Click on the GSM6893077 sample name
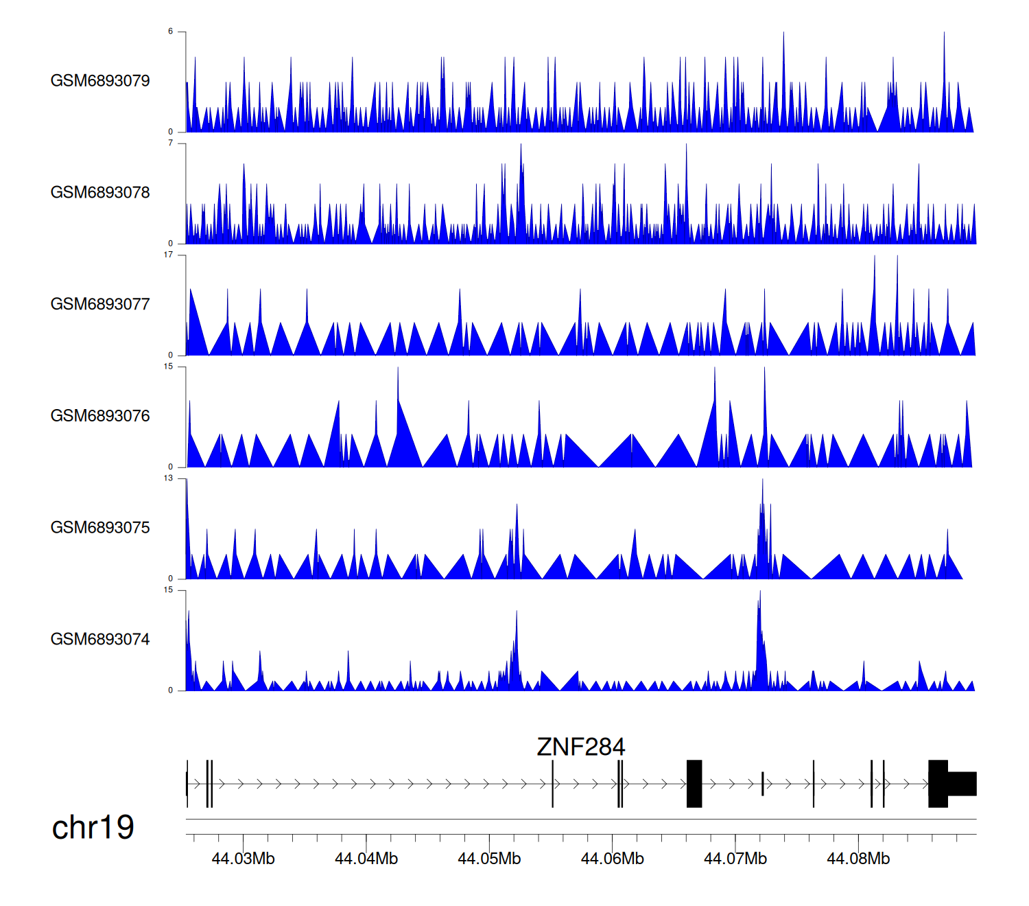 pyautogui.click(x=100, y=305)
